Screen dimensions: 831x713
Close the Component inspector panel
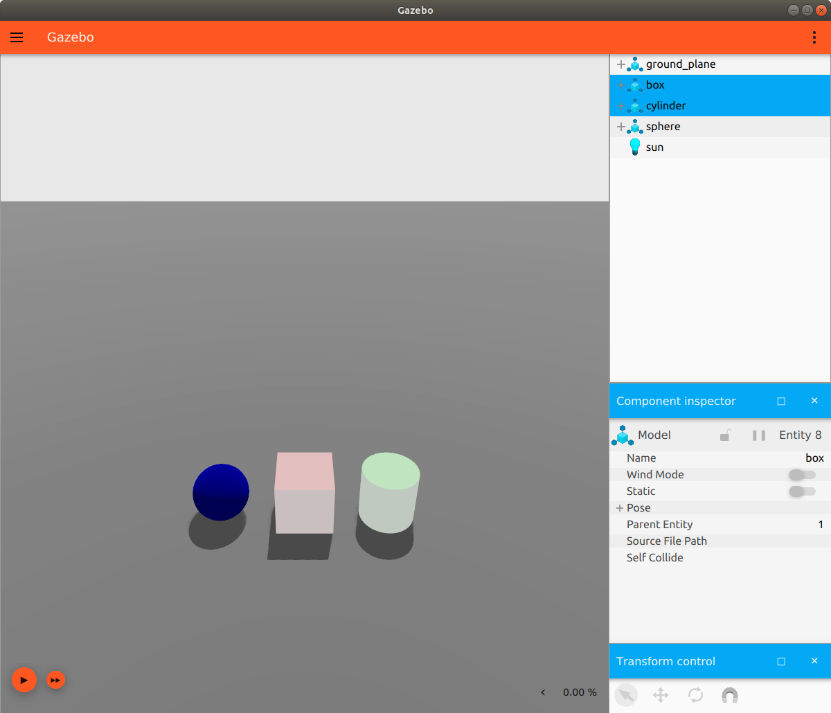[x=814, y=401]
